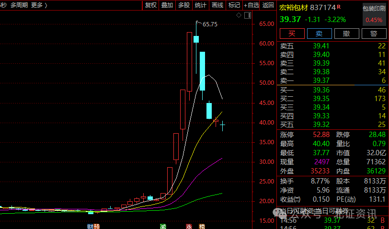Click the 量比 value 0.79
This screenshot has width=389, height=229.
click(379, 144)
